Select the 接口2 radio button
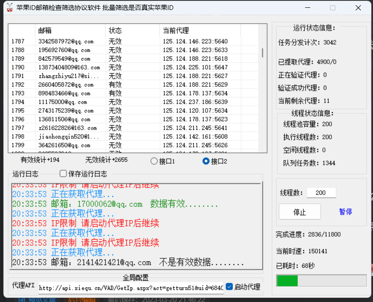 pyautogui.click(x=206, y=161)
